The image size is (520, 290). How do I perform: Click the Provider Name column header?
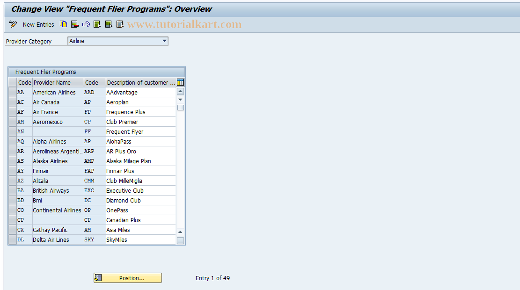(x=58, y=82)
